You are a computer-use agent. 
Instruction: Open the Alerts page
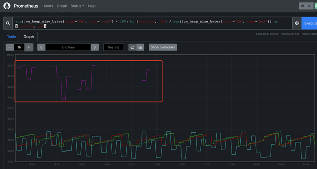coord(48,6)
